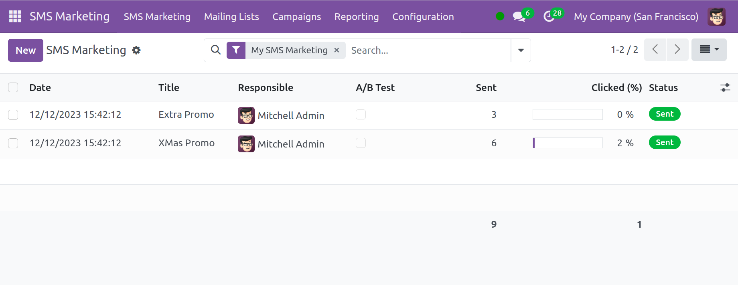Toggle the select all rows checkbox
The height and width of the screenshot is (285, 738).
pyautogui.click(x=13, y=87)
